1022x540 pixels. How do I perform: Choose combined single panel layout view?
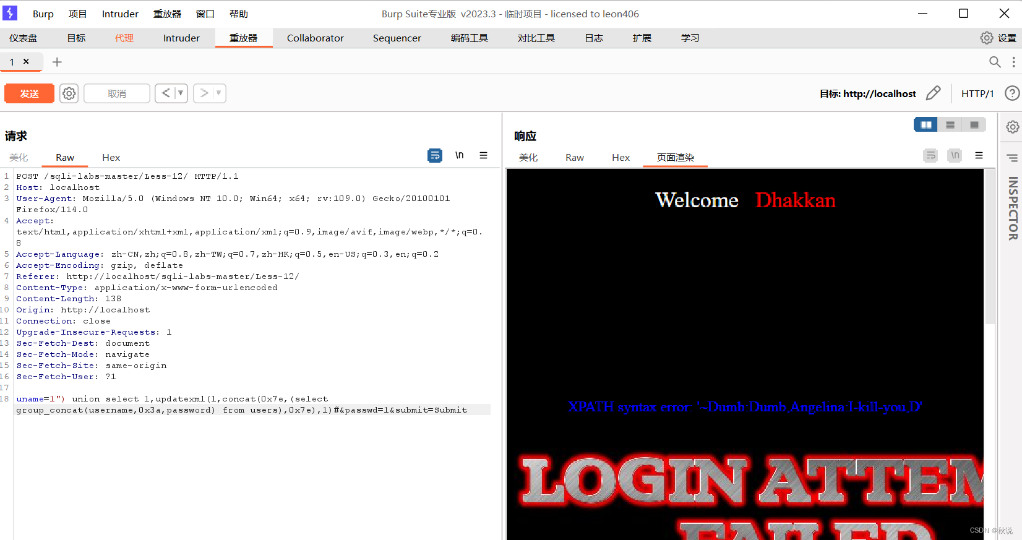pyautogui.click(x=974, y=124)
